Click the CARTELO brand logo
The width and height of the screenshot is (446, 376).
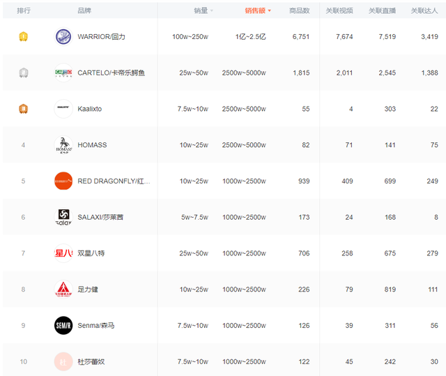pos(63,73)
